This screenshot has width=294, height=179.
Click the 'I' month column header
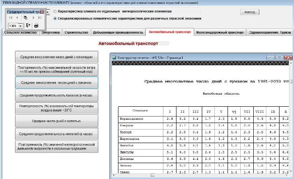(169, 111)
